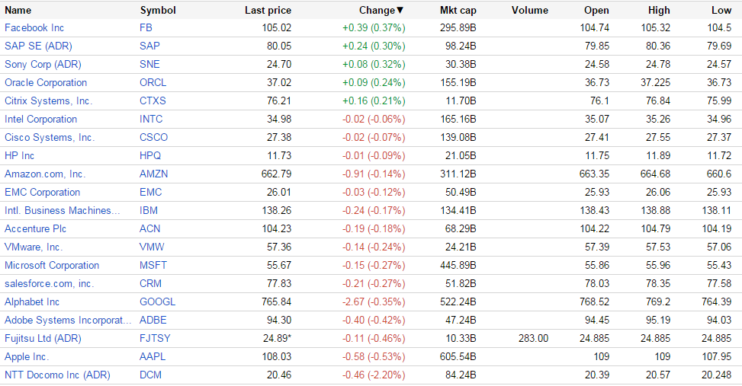Sort by the High column header
The image size is (742, 386).
click(659, 10)
